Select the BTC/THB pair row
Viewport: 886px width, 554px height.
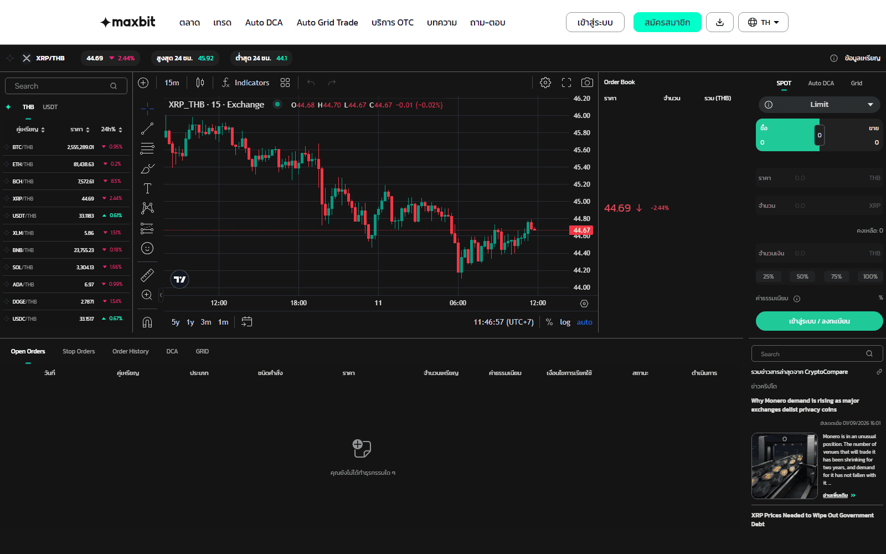tap(66, 147)
